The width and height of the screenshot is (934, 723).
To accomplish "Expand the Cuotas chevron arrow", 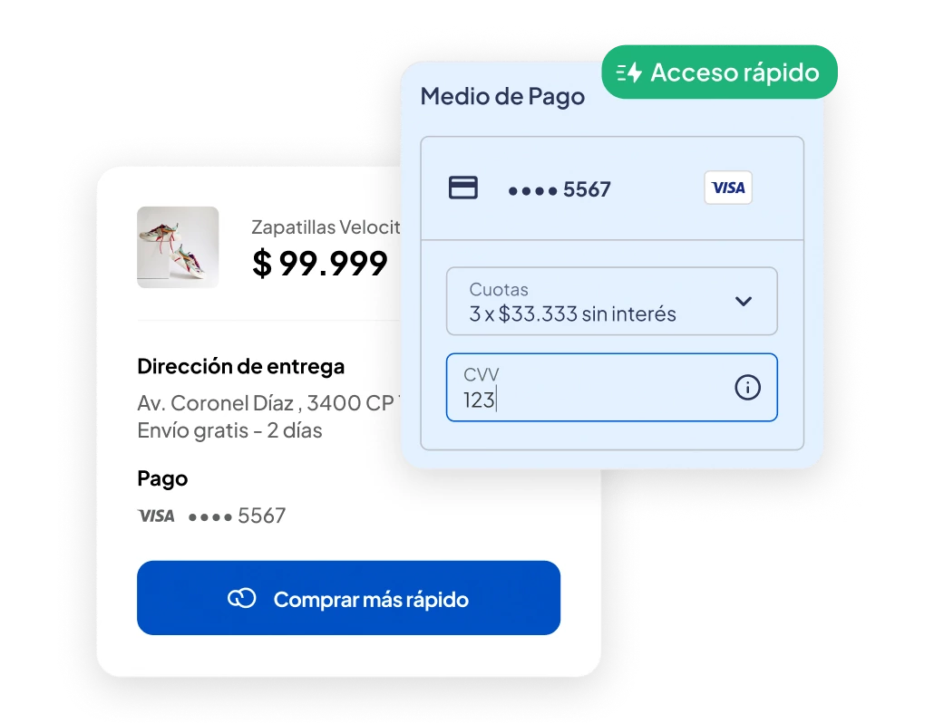I will click(743, 301).
